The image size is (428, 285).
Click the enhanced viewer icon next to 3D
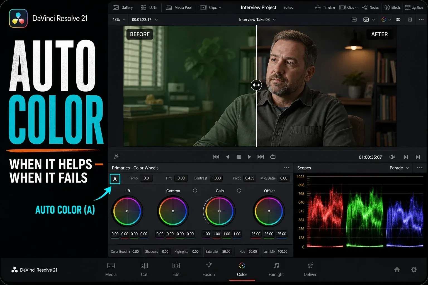(410, 19)
